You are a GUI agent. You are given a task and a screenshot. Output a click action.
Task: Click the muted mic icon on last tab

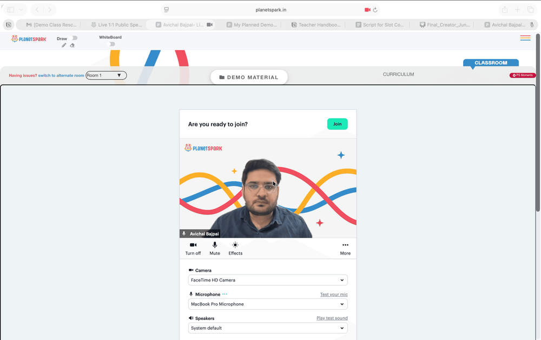(x=532, y=25)
